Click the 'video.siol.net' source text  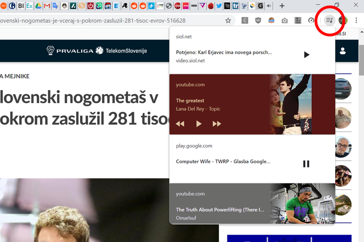click(x=190, y=61)
